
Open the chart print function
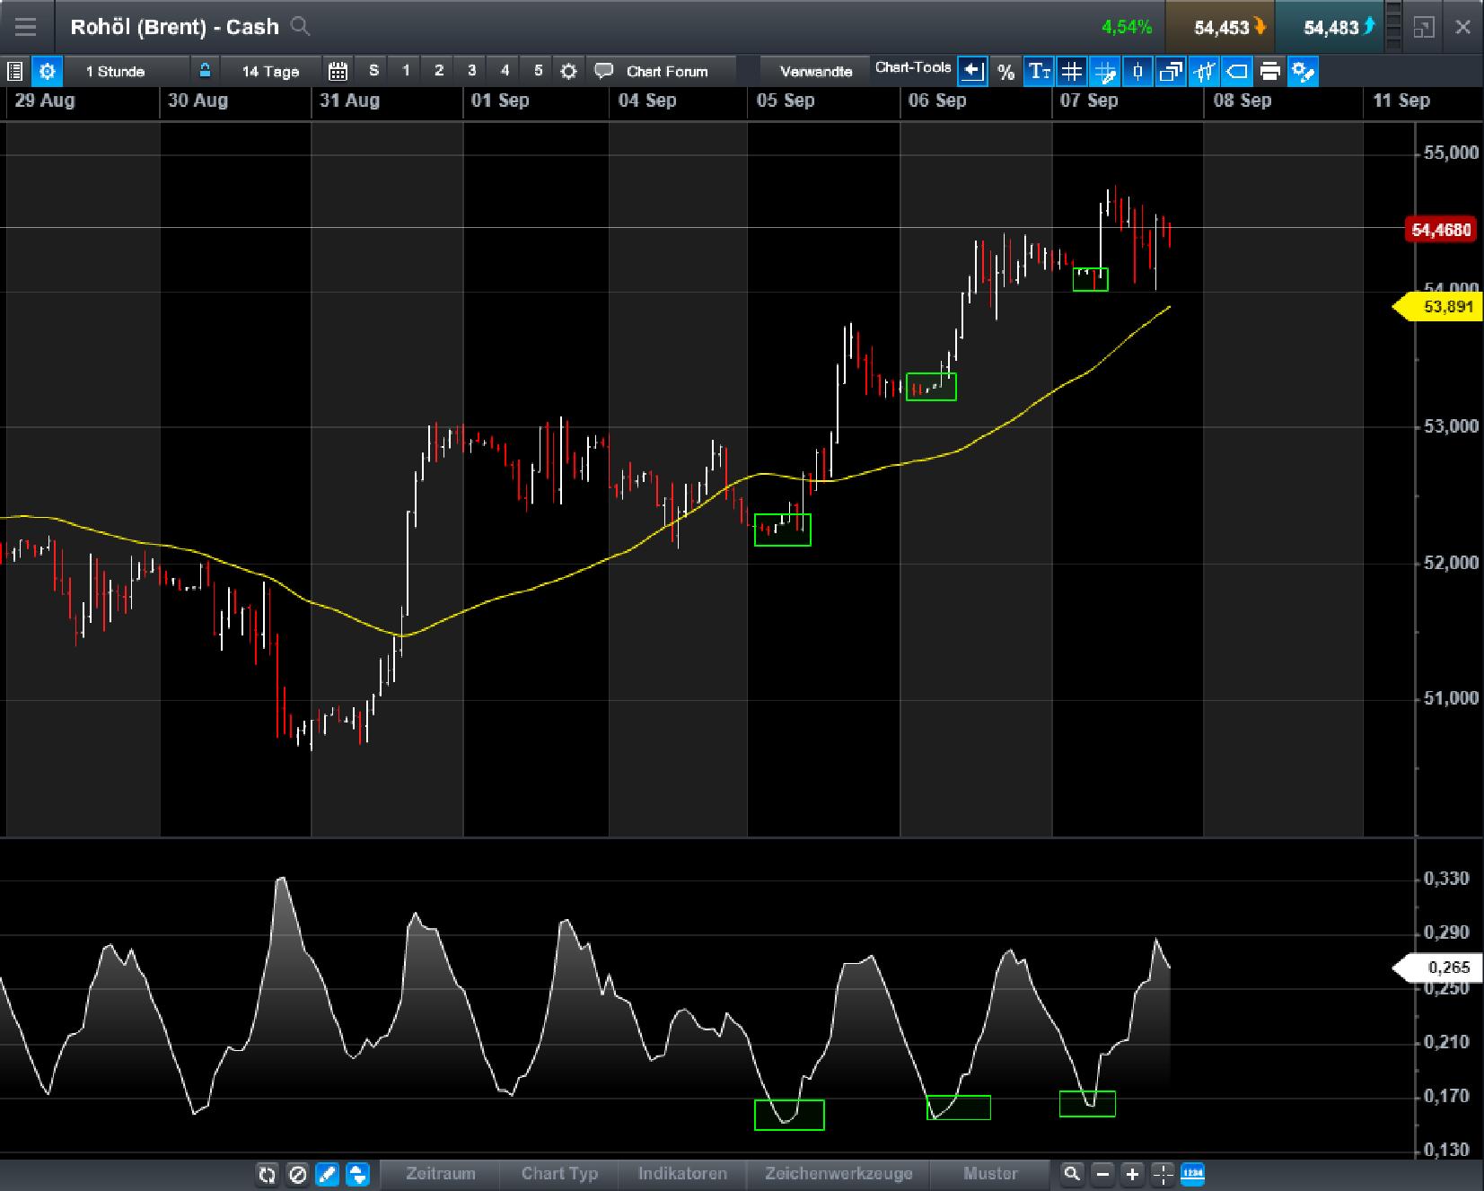pyautogui.click(x=1269, y=72)
